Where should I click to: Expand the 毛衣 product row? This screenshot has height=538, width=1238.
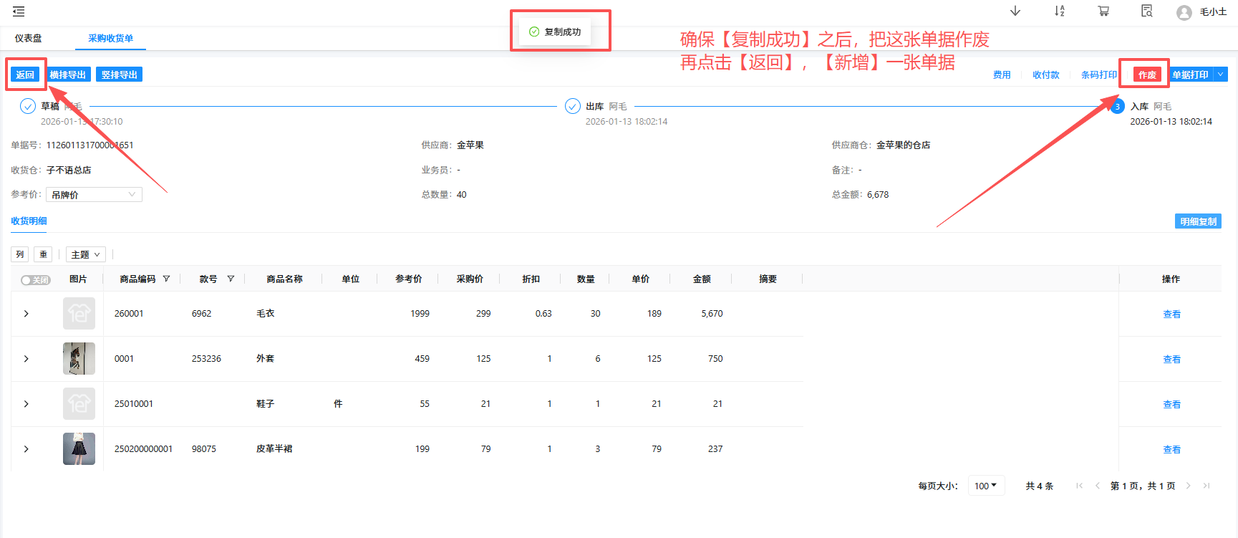coord(26,314)
